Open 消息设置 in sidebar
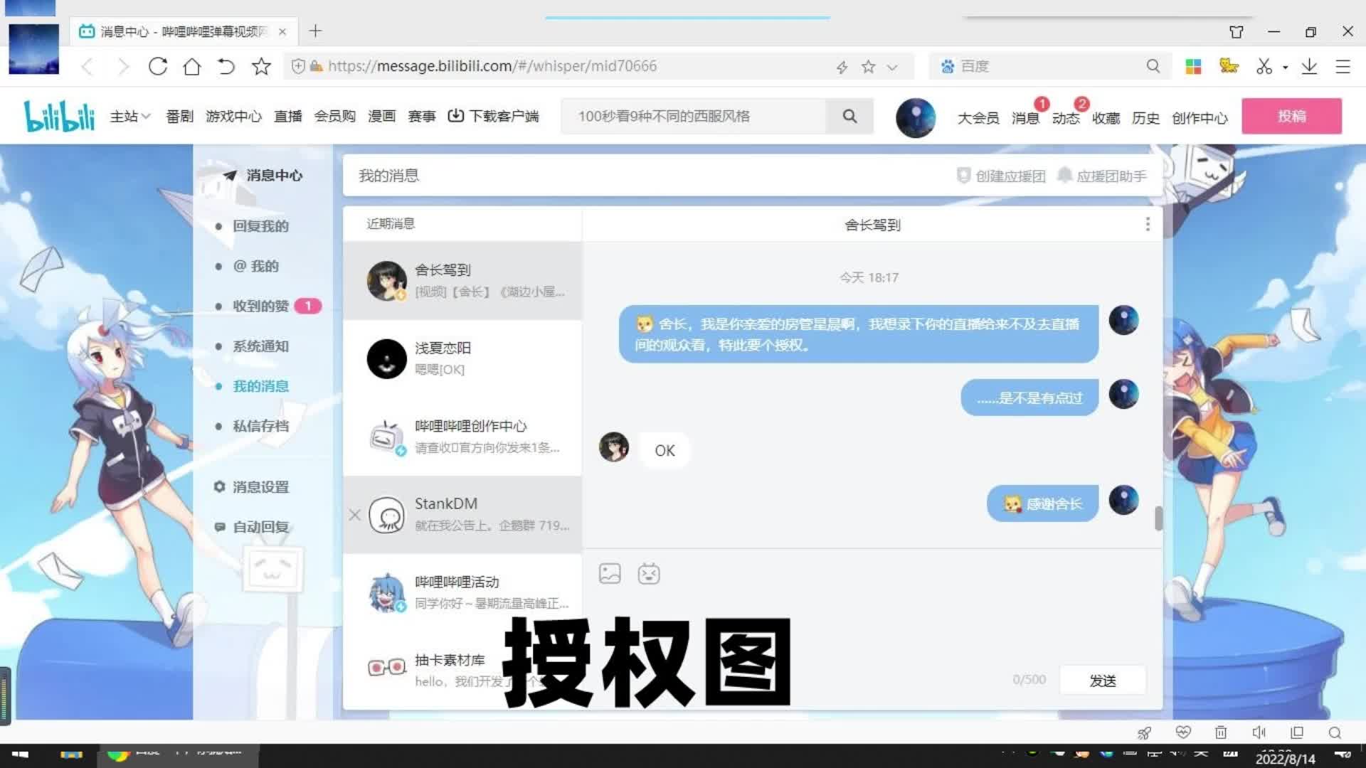The image size is (1366, 768). pos(260,486)
